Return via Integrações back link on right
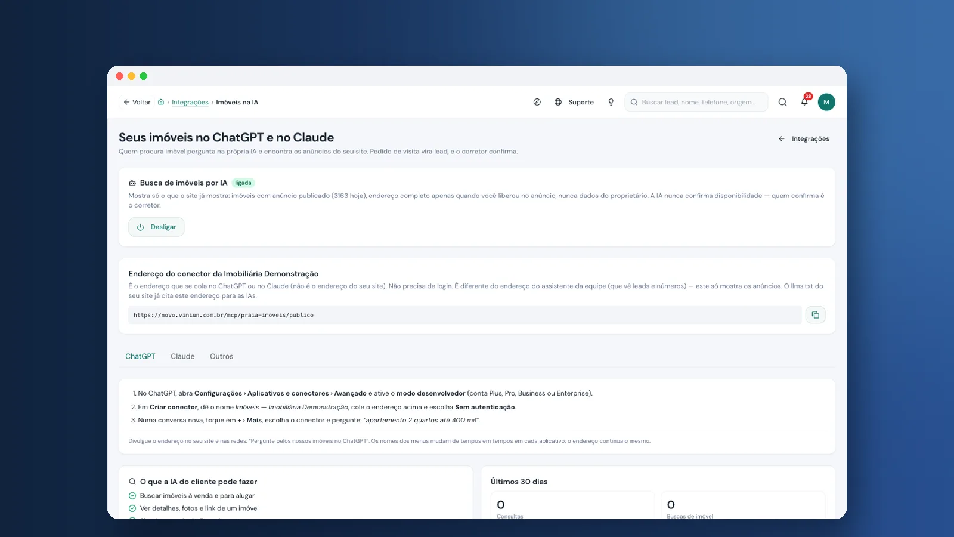The height and width of the screenshot is (537, 954). coord(804,138)
